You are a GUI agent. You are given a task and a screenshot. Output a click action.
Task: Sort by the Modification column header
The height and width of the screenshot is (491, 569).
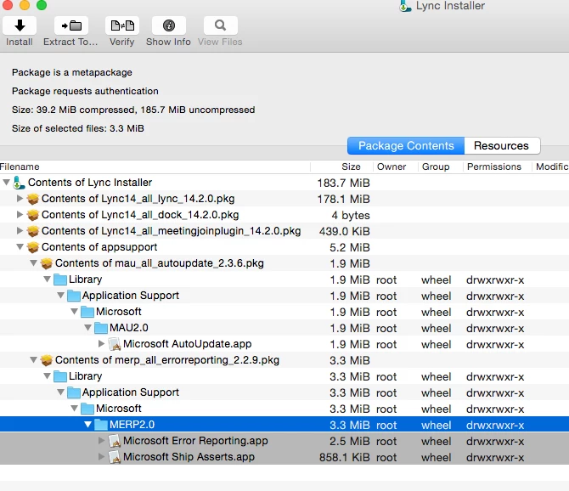551,166
